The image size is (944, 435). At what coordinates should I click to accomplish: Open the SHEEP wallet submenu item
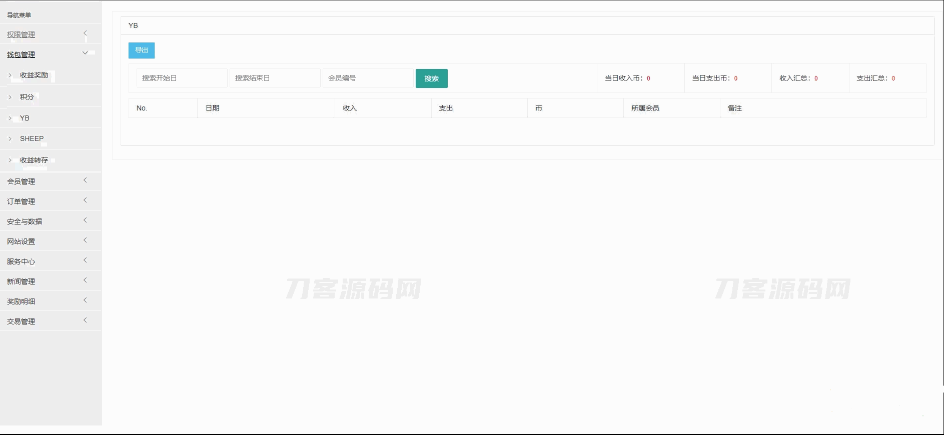tap(32, 138)
